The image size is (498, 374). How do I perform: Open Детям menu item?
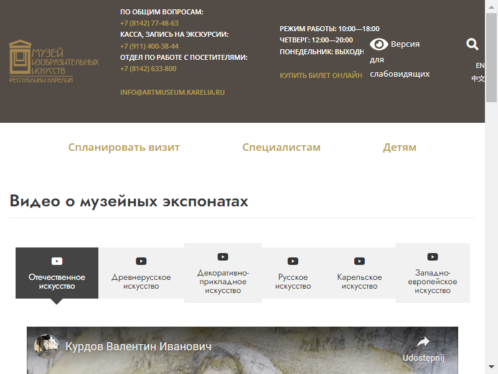[400, 147]
